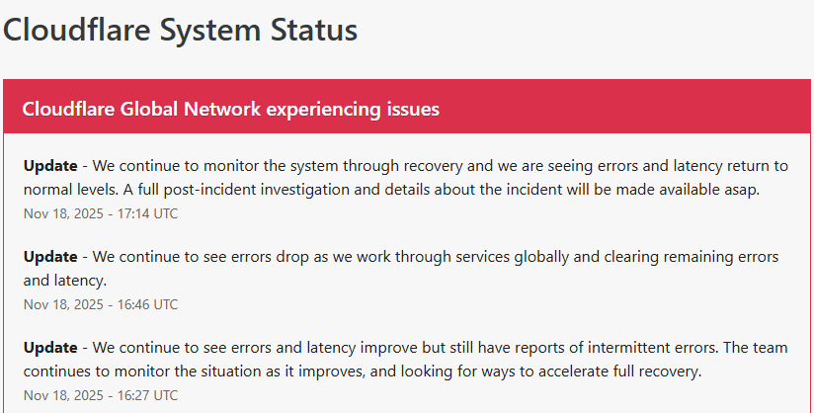Image resolution: width=814 pixels, height=413 pixels.
Task: Click the phrase 'work through services globally'
Action: [x=466, y=257]
